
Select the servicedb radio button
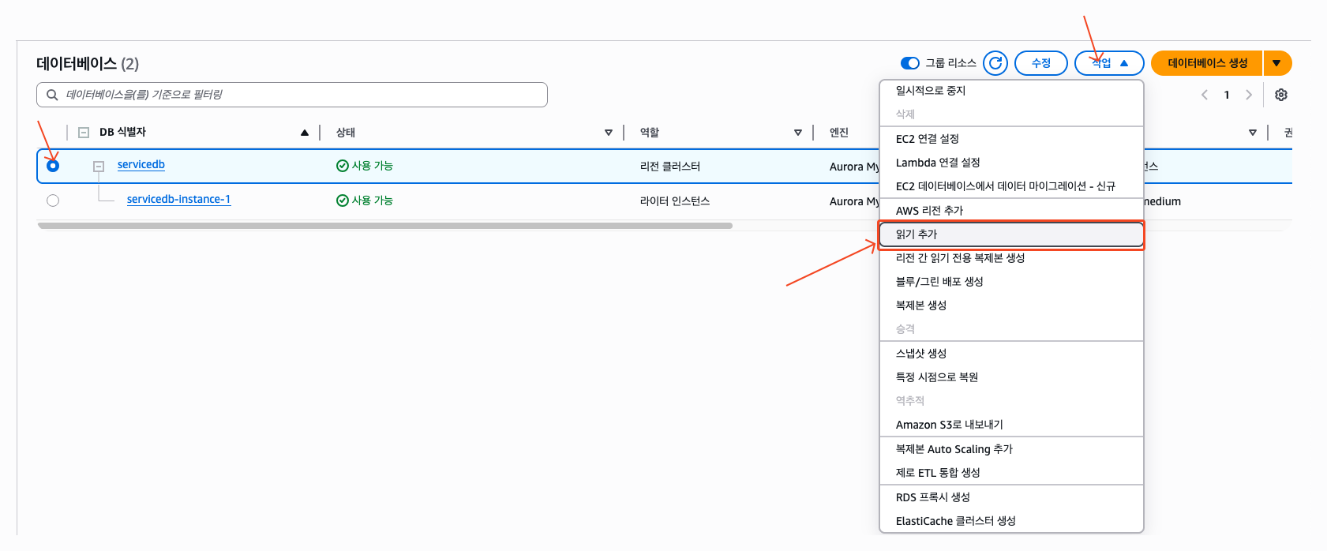[53, 166]
